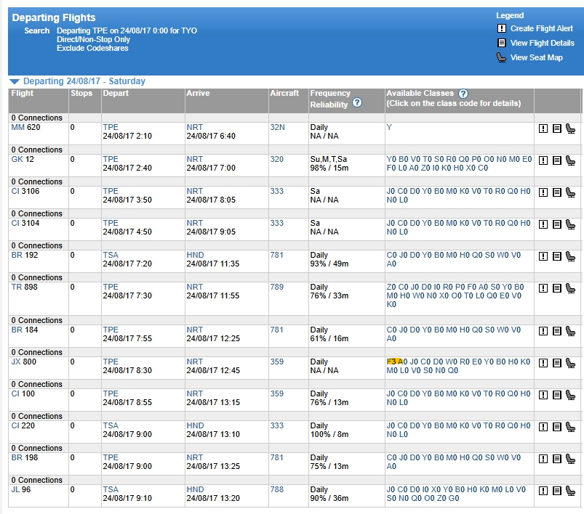Open seat map for CI 220
Screen dimensions: 584x514
coord(570,427)
